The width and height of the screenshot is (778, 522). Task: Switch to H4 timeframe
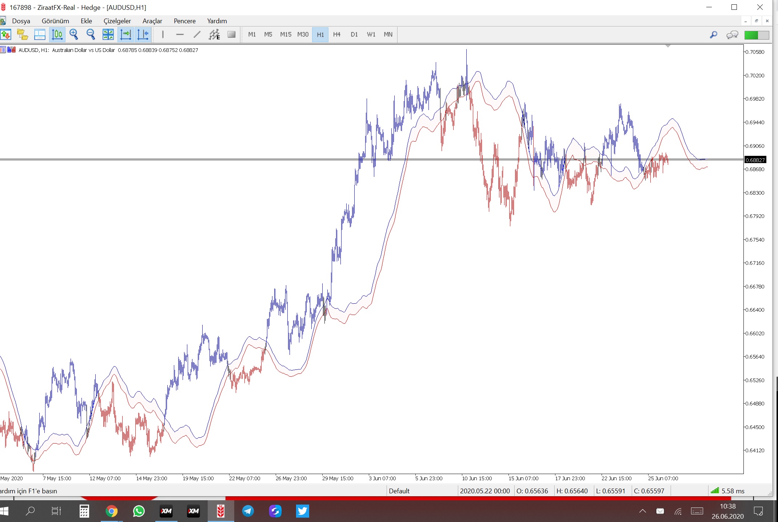(x=336, y=35)
